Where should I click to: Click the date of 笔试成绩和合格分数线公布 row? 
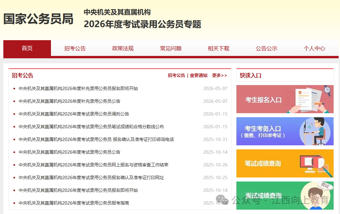(215, 127)
